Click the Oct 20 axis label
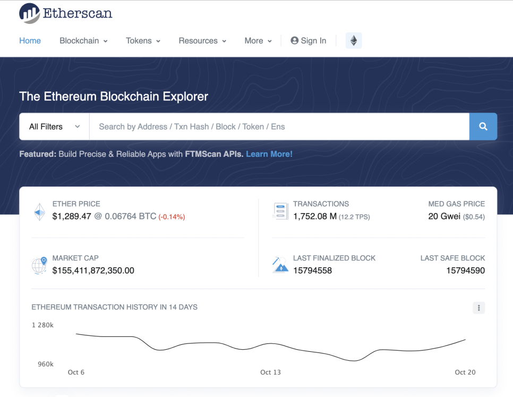513x397 pixels. 465,373
